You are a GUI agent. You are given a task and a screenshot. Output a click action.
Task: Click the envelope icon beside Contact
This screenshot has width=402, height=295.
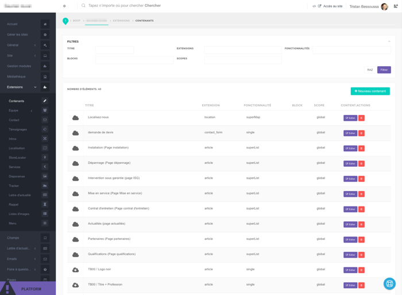(x=45, y=120)
